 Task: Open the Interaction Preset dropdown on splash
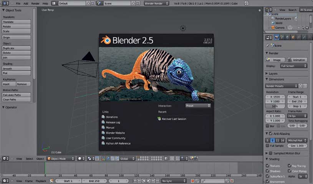click(198, 106)
